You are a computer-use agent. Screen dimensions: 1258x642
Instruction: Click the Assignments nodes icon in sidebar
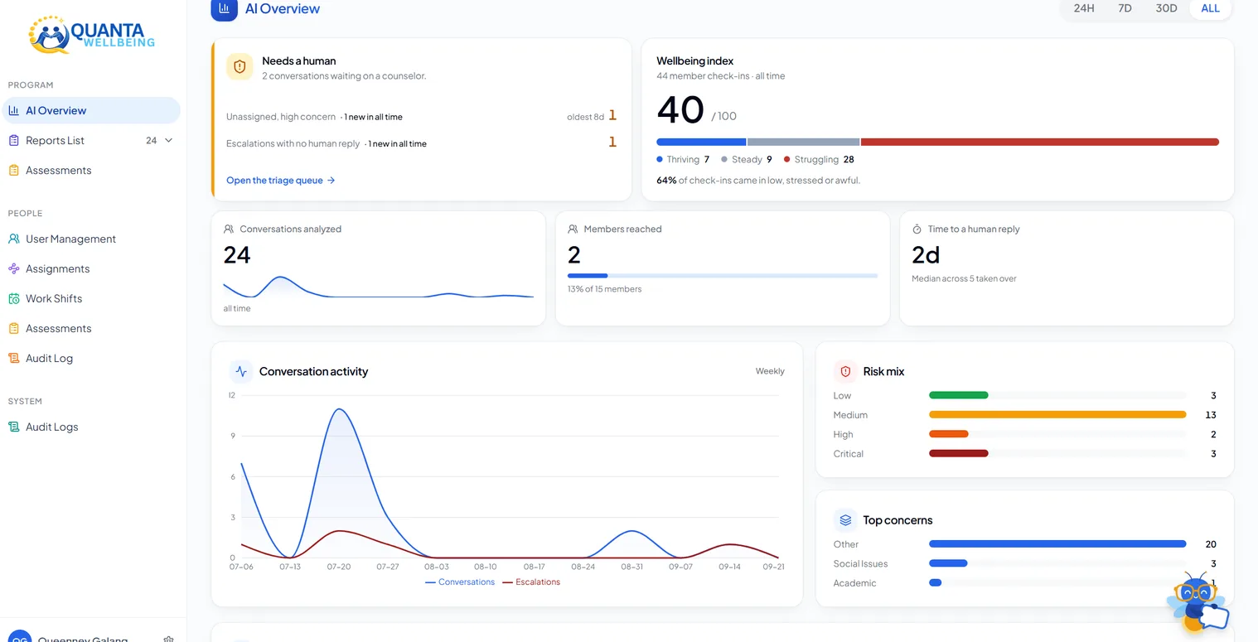(x=13, y=269)
